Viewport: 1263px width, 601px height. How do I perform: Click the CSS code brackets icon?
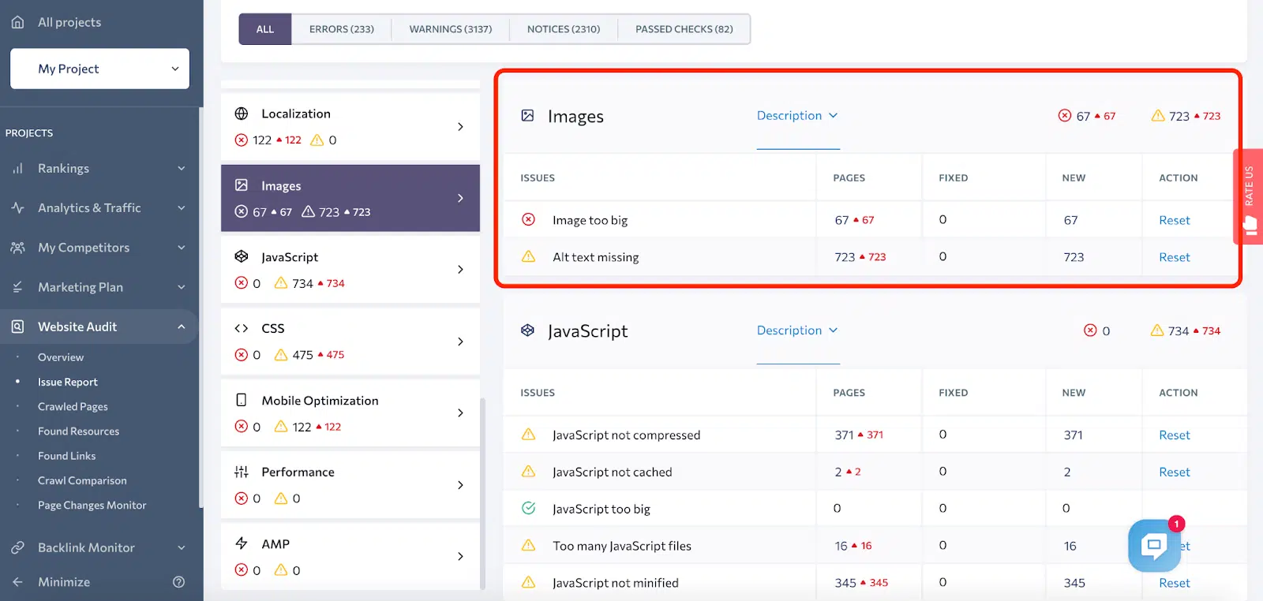(242, 328)
